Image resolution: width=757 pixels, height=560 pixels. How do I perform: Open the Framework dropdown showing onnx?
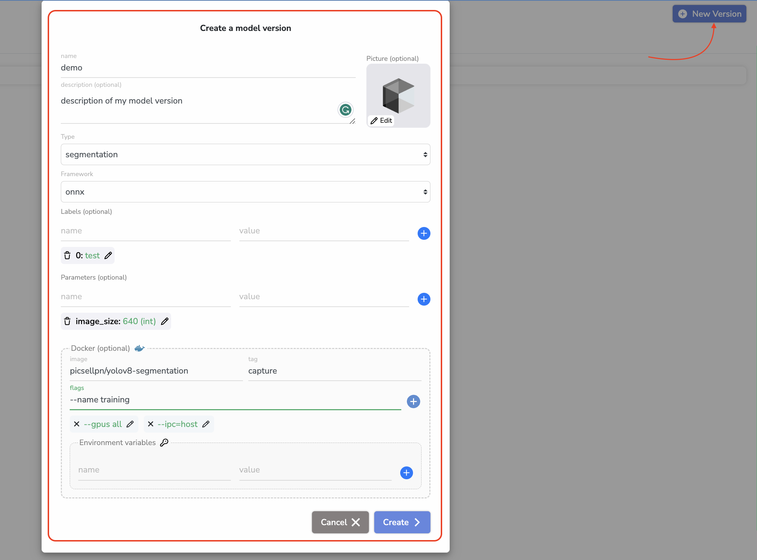(245, 192)
